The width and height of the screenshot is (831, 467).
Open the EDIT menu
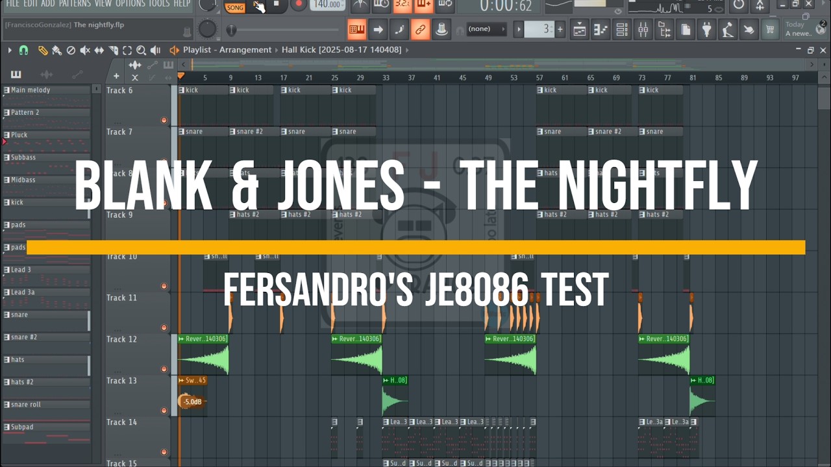(x=31, y=4)
